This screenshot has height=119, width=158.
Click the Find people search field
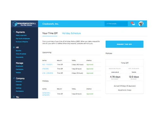tap(116, 24)
